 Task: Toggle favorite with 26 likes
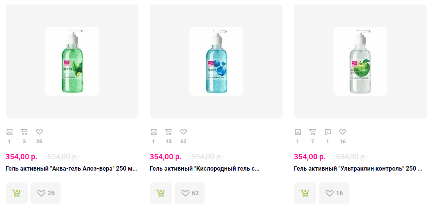[x=46, y=193]
